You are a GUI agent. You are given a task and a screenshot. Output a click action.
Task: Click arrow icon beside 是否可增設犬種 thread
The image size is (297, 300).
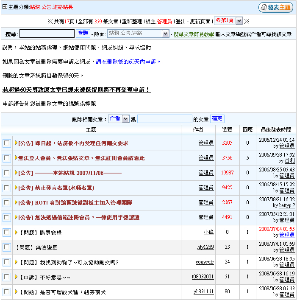coord(16,292)
